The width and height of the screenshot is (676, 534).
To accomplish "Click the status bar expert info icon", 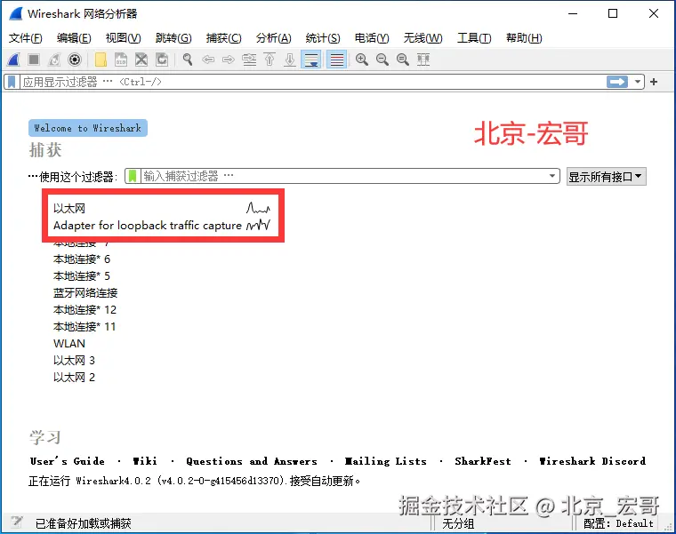I will (x=16, y=522).
